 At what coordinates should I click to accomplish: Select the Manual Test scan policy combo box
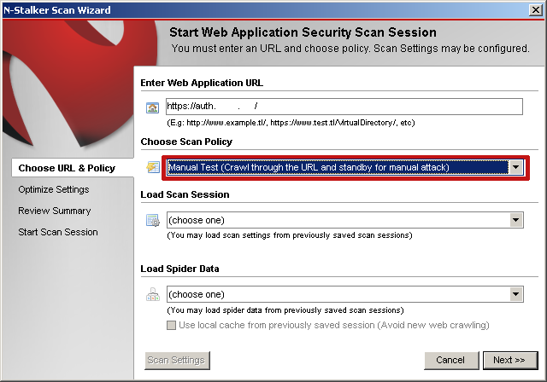click(344, 167)
